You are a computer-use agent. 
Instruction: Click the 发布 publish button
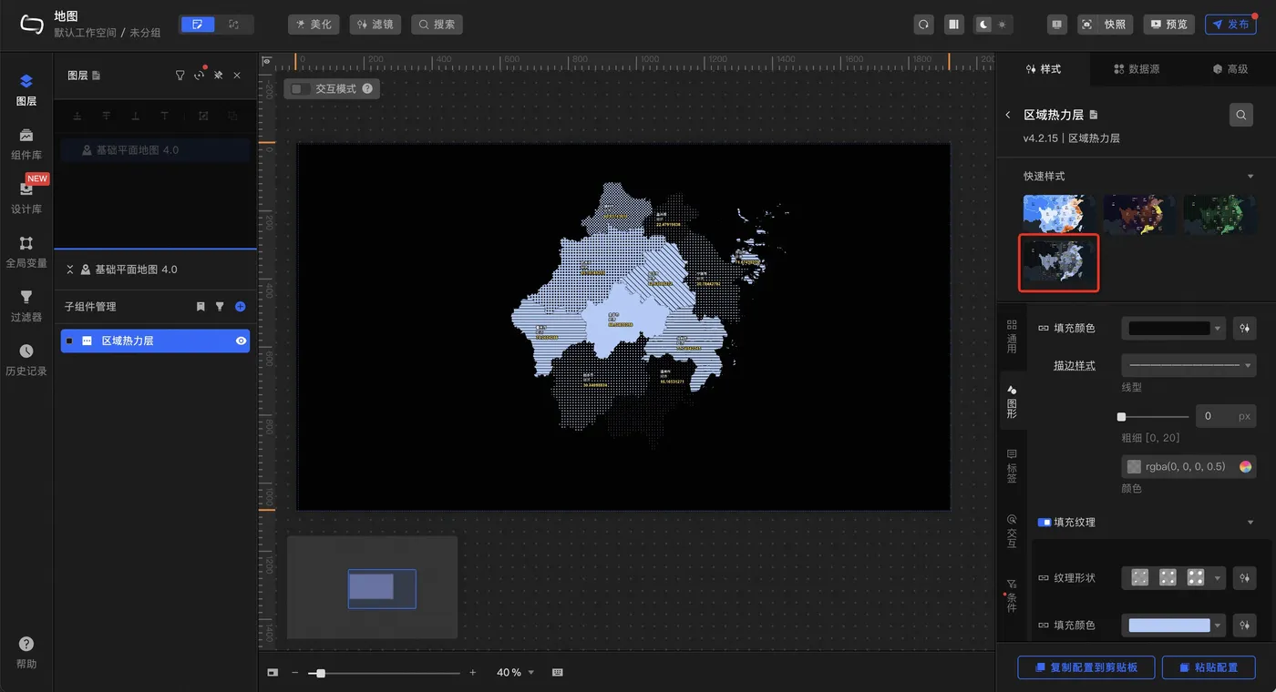coord(1230,25)
